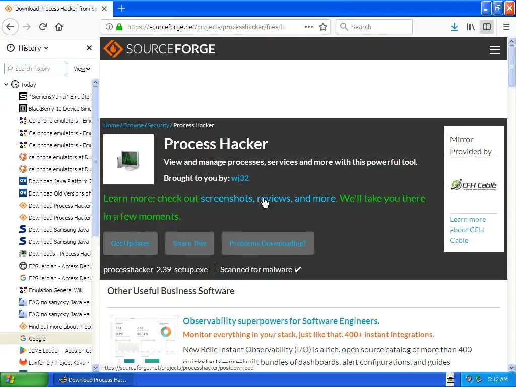Open Luxferre / Project Kava history entry
This screenshot has width=516, height=387.
click(55, 363)
